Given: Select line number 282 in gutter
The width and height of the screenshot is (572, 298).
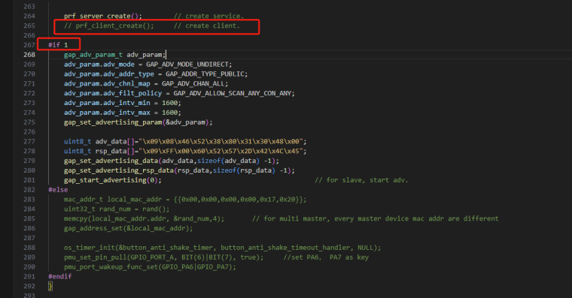Looking at the screenshot, I should (29, 190).
